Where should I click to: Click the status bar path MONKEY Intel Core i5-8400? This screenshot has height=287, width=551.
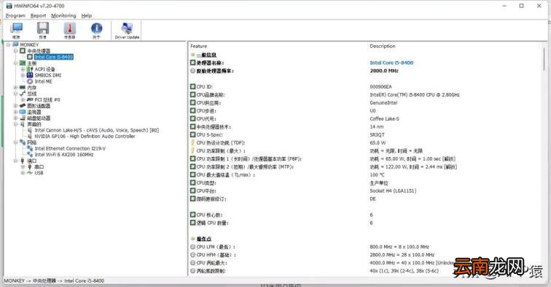pyautogui.click(x=54, y=280)
